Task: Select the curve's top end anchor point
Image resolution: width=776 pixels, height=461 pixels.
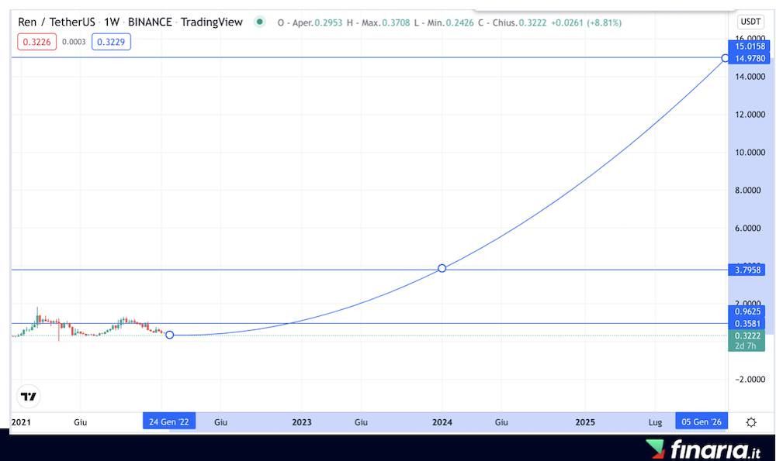Action: [x=726, y=58]
